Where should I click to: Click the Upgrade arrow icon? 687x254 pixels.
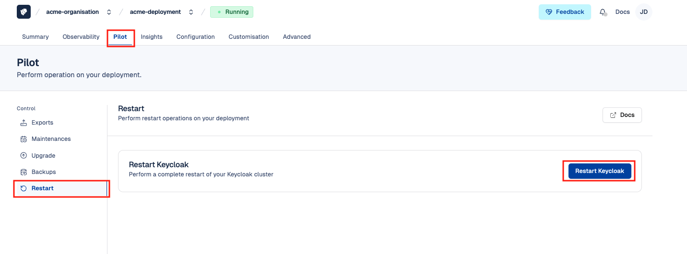(x=24, y=156)
